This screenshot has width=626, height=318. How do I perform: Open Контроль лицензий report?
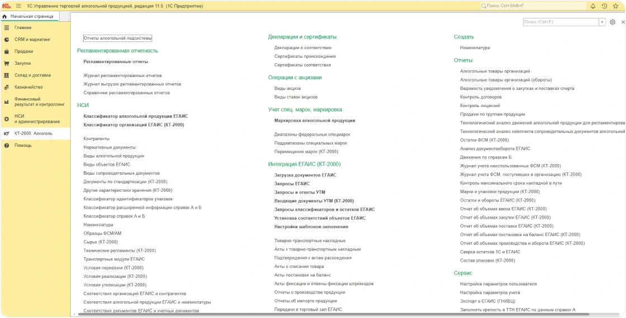(x=480, y=105)
